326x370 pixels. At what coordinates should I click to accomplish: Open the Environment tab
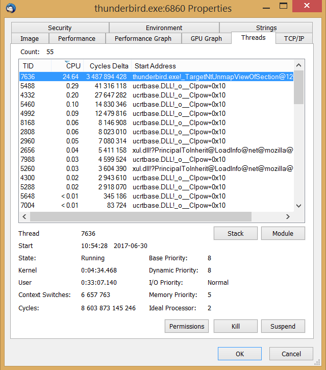point(164,28)
